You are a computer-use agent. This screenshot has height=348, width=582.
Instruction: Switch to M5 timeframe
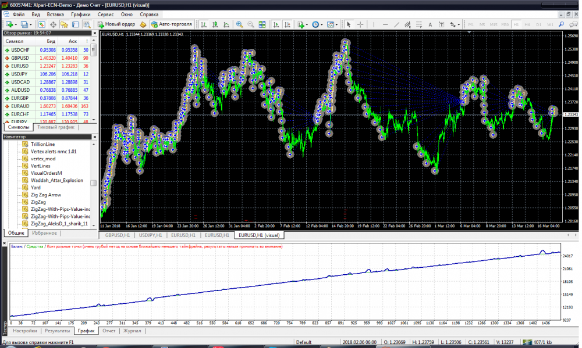pos(482,24)
